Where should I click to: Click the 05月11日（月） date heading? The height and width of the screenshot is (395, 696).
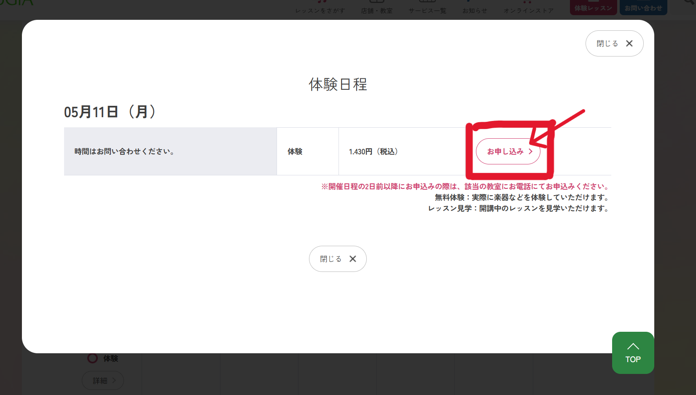pyautogui.click(x=110, y=112)
